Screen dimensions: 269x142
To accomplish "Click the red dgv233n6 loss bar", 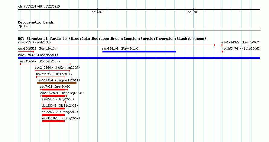I will [x=53, y=109].
